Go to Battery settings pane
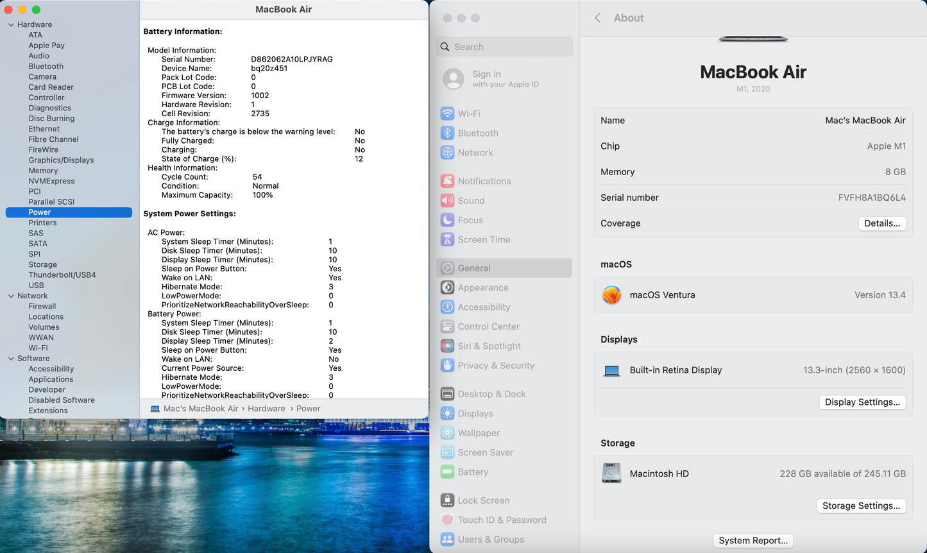Screen dimensions: 927x553 click(473, 472)
